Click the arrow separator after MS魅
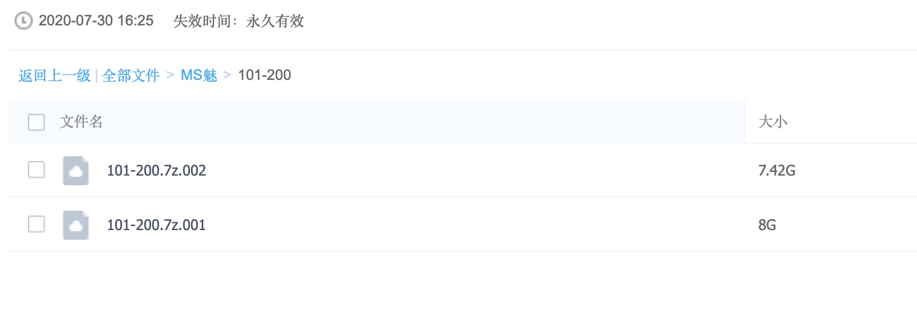The width and height of the screenshot is (917, 310). coord(227,76)
